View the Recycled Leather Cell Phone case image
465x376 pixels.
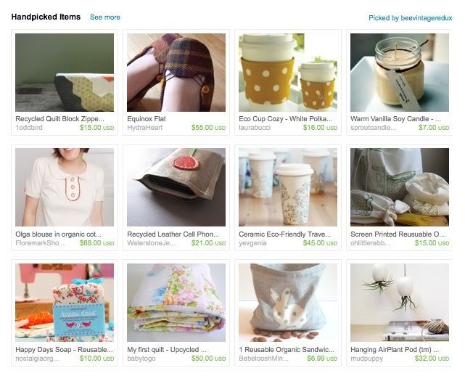click(x=176, y=187)
